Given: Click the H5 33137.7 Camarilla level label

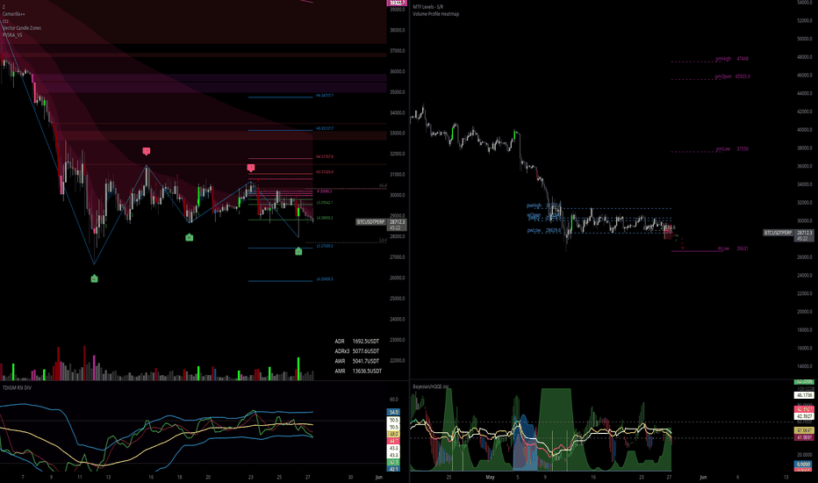Looking at the screenshot, I should 325,128.
